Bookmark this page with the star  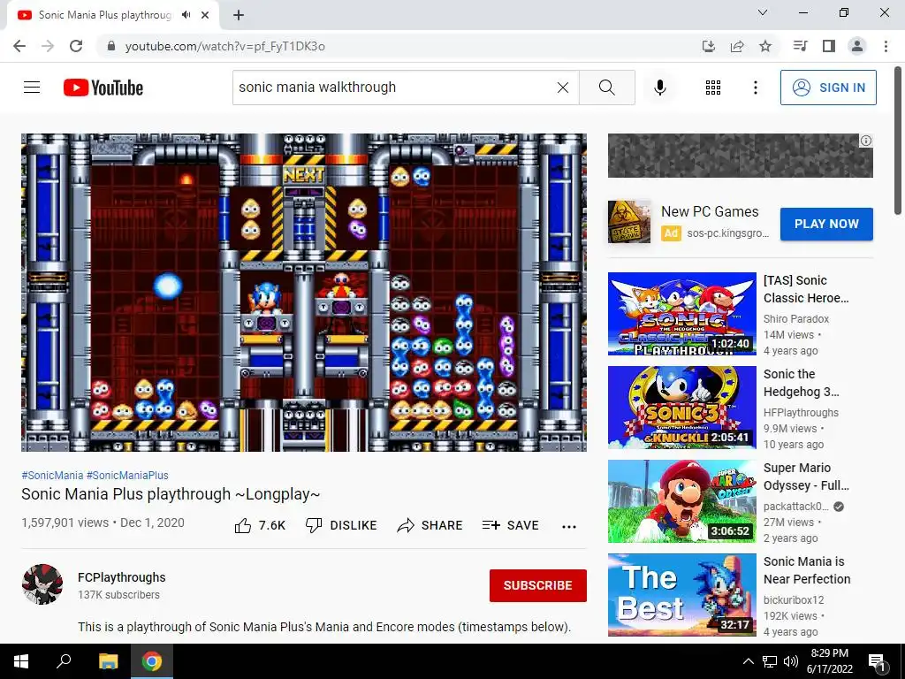pyautogui.click(x=764, y=46)
